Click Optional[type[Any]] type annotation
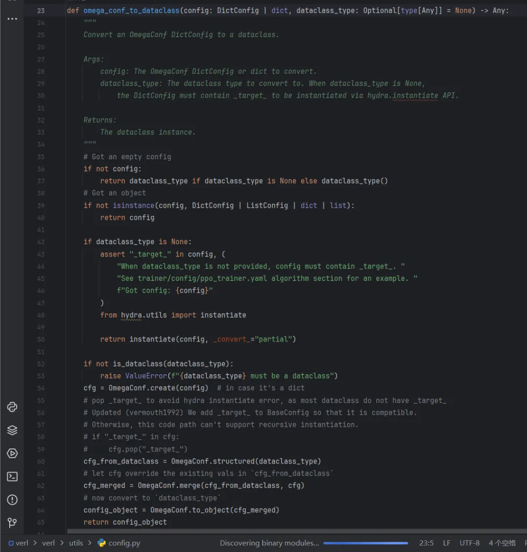Screen dimensions: 527x552 pos(403,11)
